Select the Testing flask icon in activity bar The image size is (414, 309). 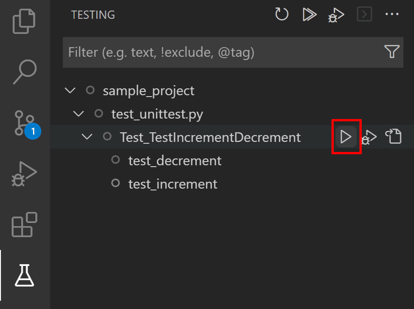coord(25,275)
